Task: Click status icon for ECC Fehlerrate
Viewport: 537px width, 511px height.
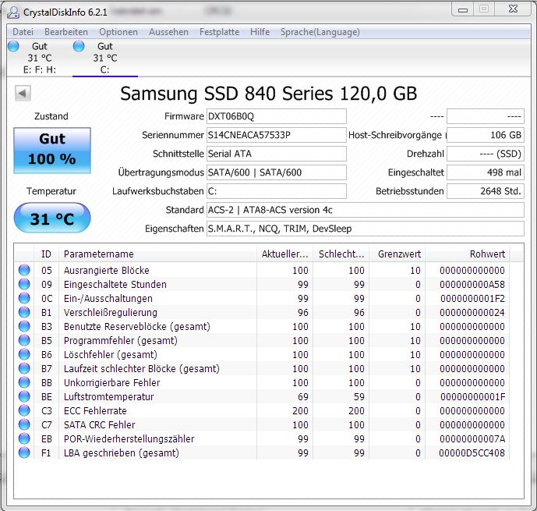Action: 24,410
